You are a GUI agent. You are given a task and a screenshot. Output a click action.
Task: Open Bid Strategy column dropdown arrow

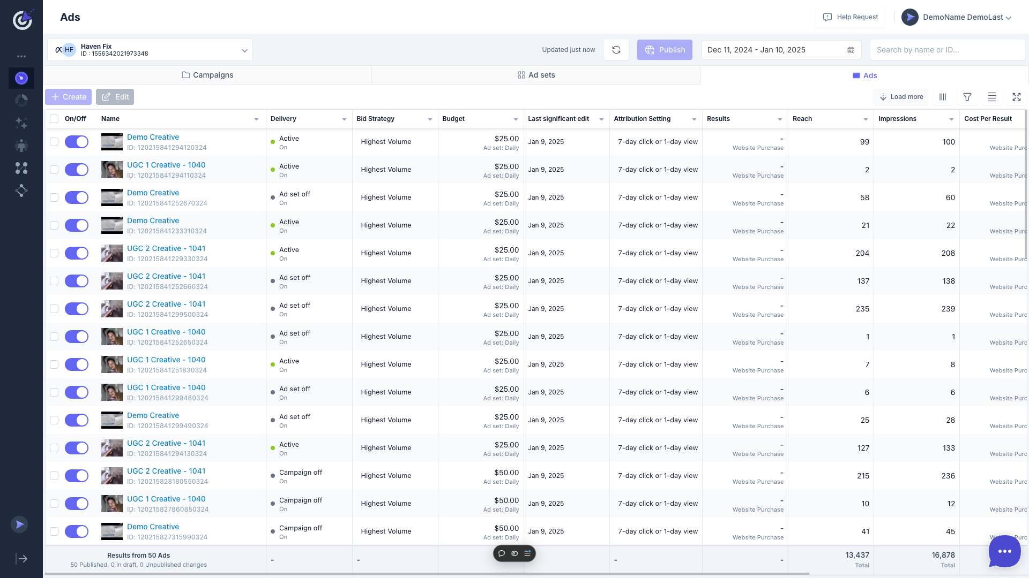click(x=430, y=119)
